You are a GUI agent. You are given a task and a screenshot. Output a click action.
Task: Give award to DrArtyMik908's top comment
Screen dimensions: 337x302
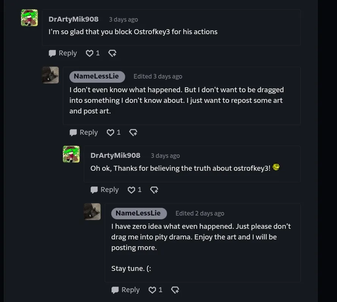pos(112,53)
